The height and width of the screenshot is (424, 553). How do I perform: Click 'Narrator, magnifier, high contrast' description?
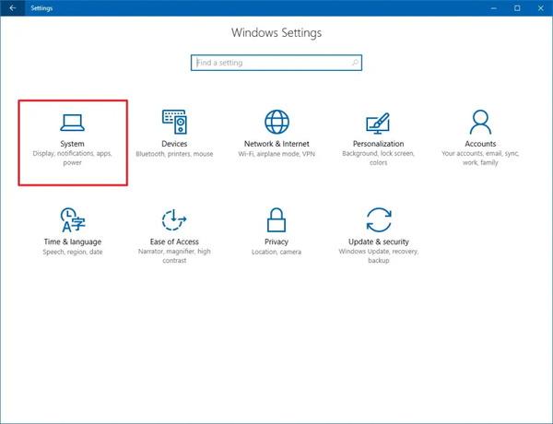point(174,255)
